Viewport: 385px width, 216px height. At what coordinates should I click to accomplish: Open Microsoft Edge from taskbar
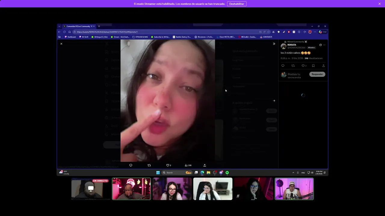point(202,172)
